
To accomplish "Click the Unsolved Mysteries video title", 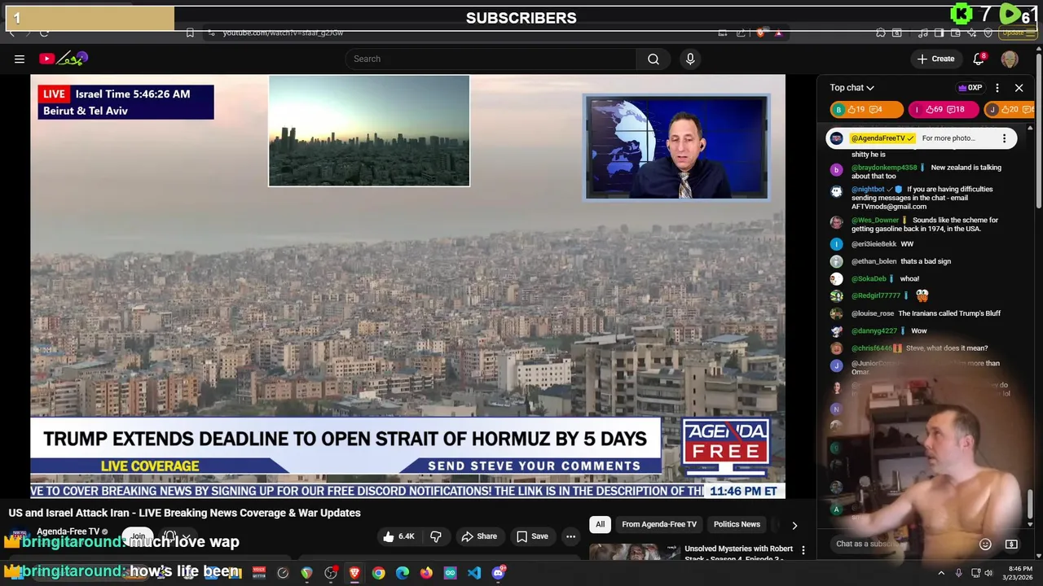I will pyautogui.click(x=738, y=553).
